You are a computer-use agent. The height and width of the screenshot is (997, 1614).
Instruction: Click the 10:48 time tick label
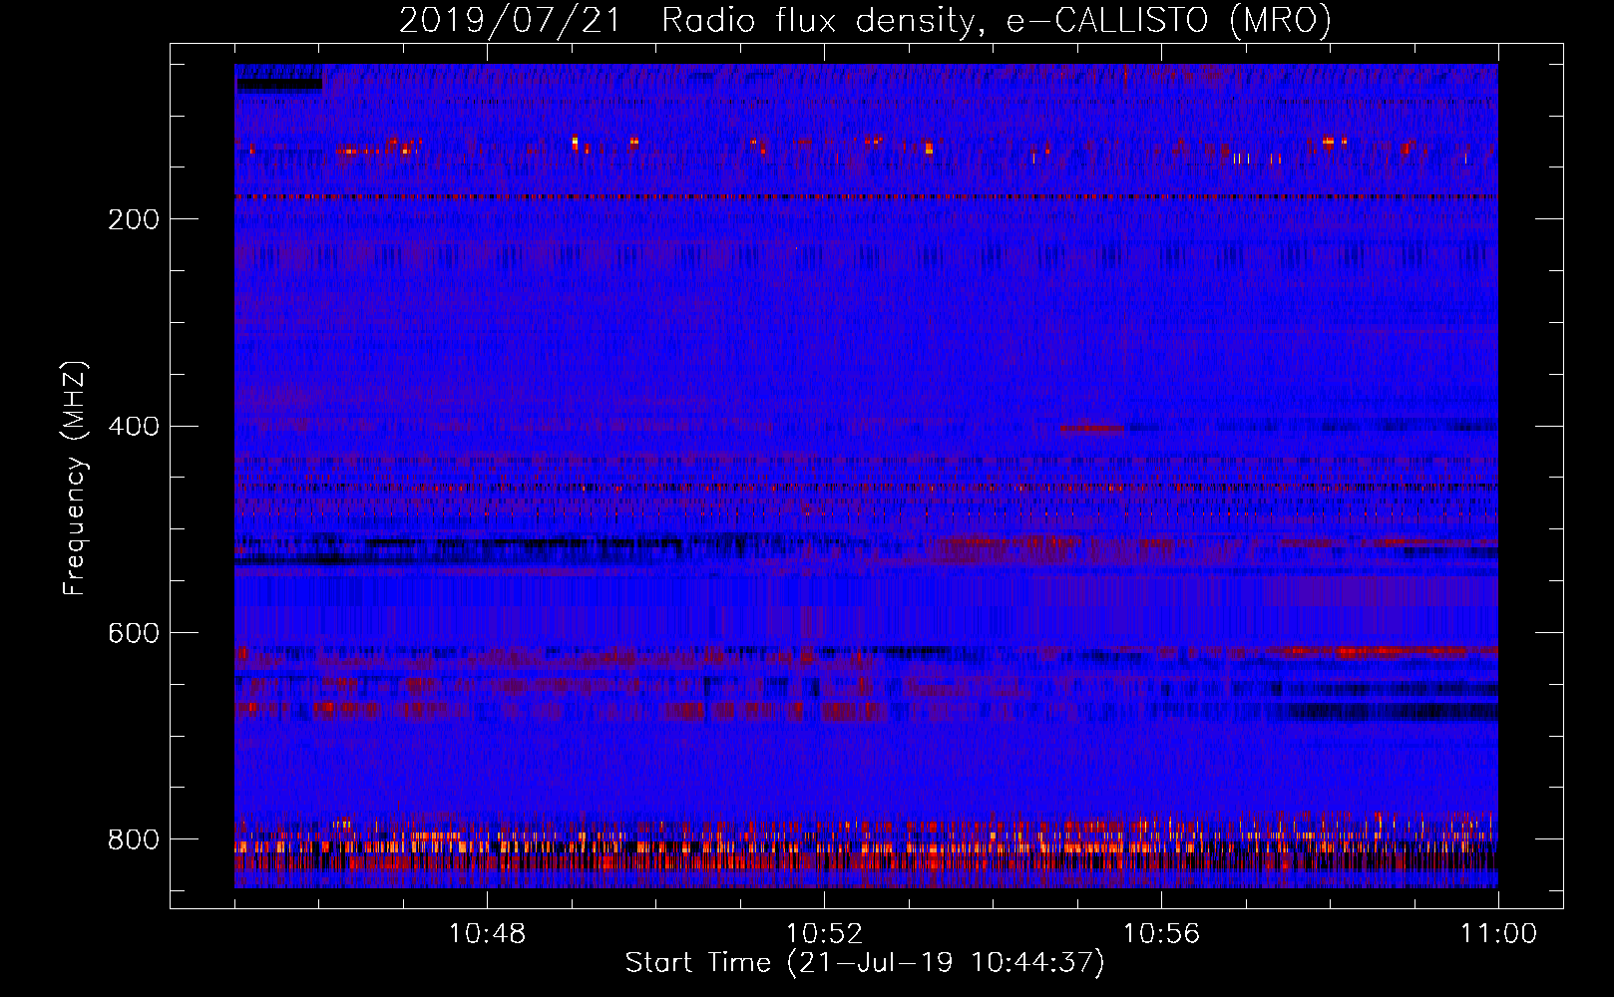[x=487, y=934]
